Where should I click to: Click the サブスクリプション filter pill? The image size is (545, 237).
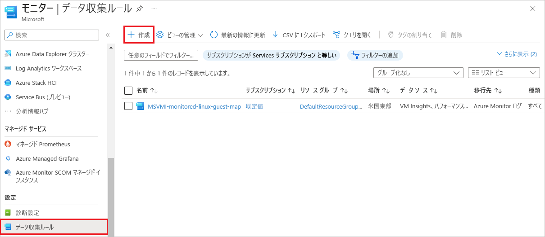pyautogui.click(x=272, y=55)
